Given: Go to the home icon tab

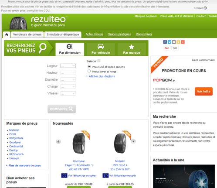Looking at the screenshot, I should click(7, 35).
